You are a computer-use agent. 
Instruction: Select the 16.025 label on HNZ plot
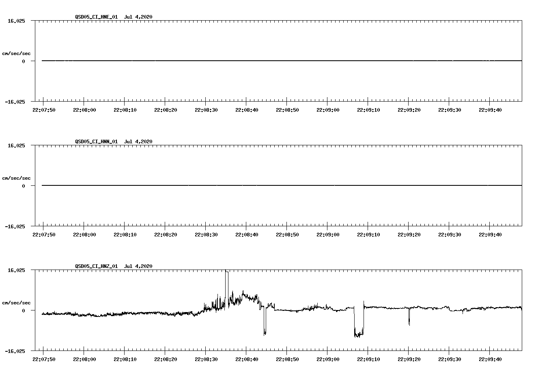coord(17,270)
